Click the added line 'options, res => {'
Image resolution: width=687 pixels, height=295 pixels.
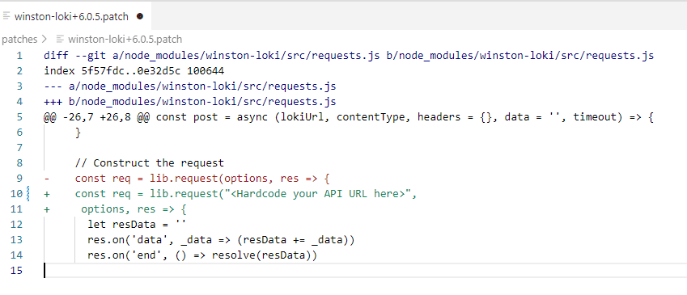(x=134, y=209)
